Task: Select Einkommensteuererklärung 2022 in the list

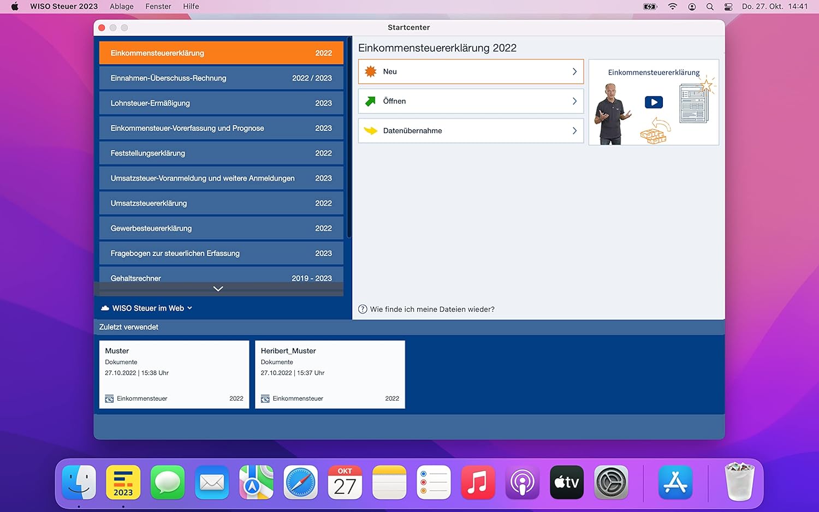Action: click(x=221, y=53)
